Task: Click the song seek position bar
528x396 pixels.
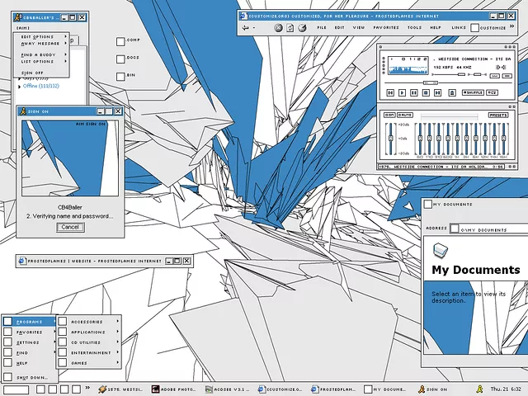Action: pyautogui.click(x=448, y=82)
